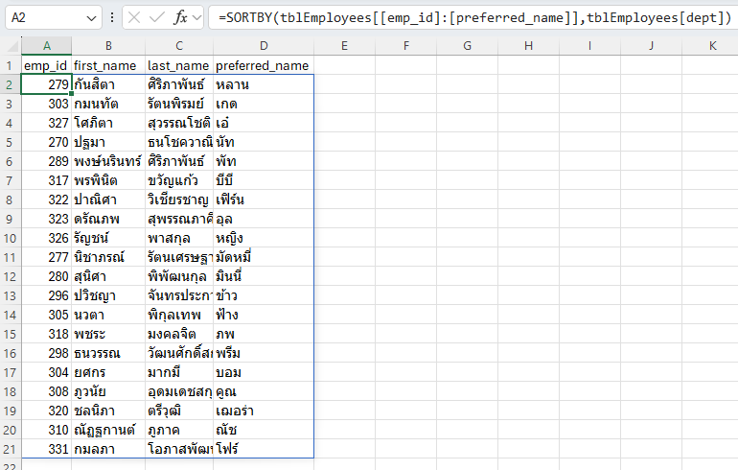Viewport: 738px width, 470px height.
Task: Click the Select All corner triangle
Action: 12,46
